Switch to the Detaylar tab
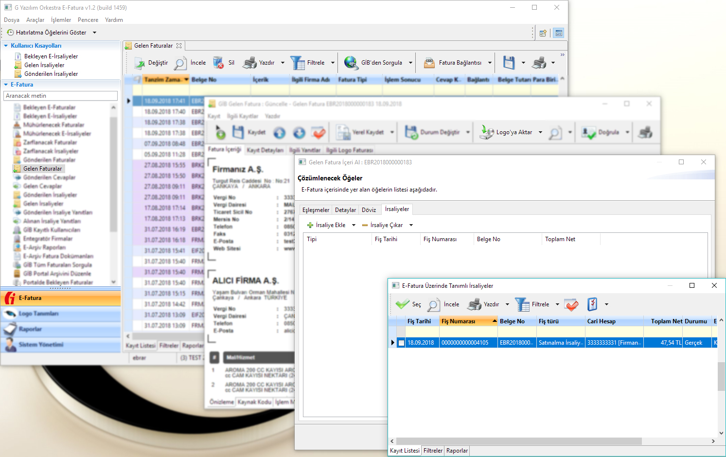The height and width of the screenshot is (457, 726). point(345,210)
